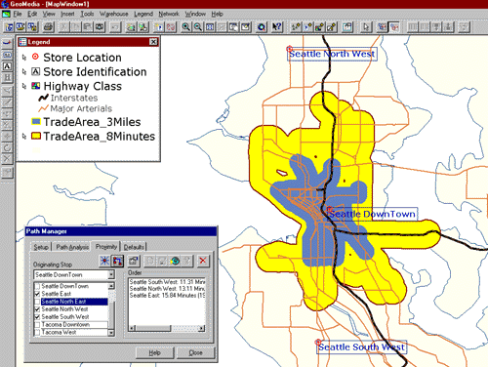Open the File menu
Viewport: 488px width, 367px height.
pyautogui.click(x=18, y=14)
